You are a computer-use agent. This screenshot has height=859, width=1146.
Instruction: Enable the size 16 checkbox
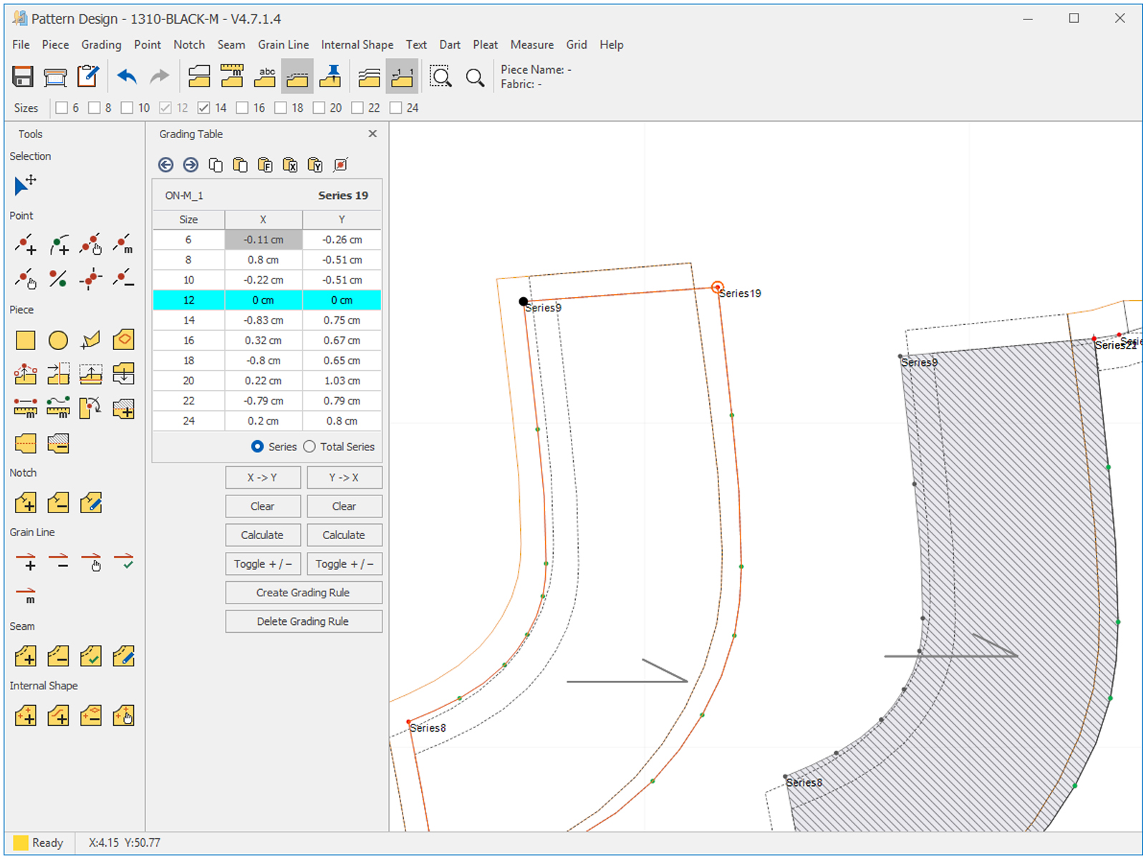pos(243,108)
